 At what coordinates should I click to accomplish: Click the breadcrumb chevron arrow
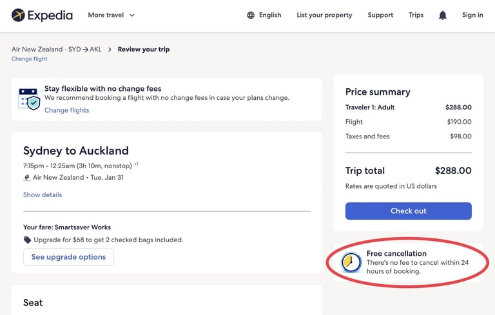pyautogui.click(x=110, y=50)
